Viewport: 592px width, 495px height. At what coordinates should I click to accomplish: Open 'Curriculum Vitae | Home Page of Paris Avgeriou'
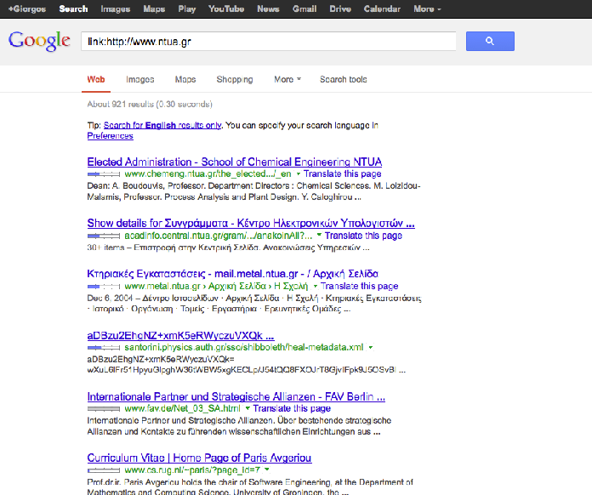click(x=199, y=458)
